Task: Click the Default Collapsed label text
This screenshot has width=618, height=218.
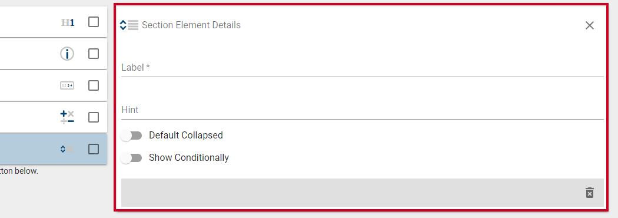Action: (185, 135)
